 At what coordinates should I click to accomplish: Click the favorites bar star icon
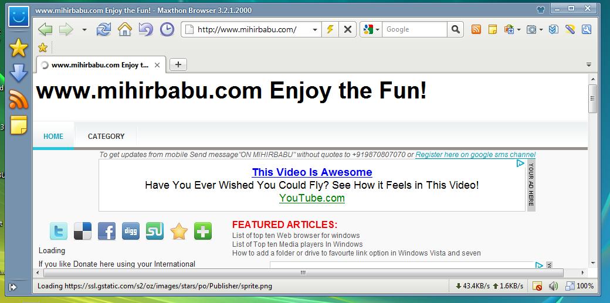[x=43, y=47]
